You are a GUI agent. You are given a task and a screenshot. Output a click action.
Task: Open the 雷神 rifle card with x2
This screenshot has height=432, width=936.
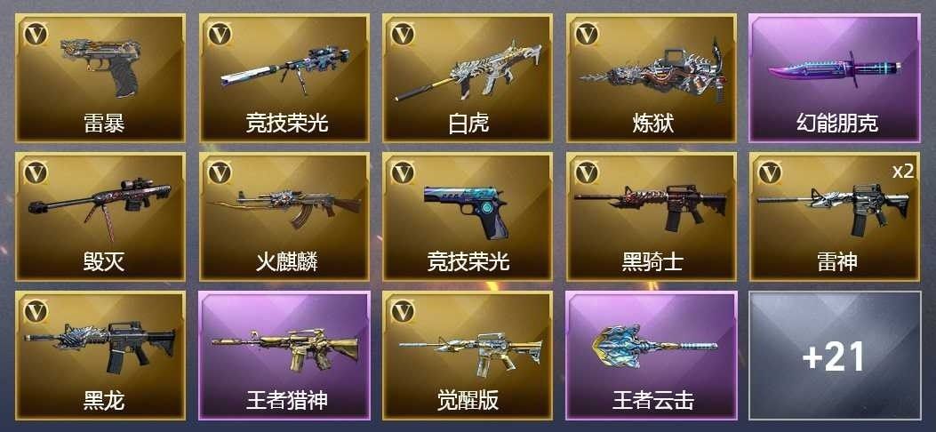(x=835, y=216)
